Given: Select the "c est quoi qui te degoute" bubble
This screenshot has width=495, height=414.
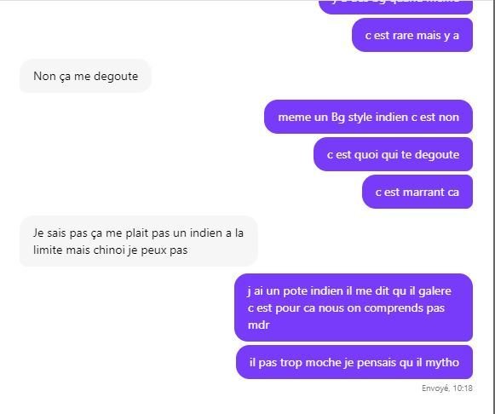Looking at the screenshot, I should [x=393, y=154].
